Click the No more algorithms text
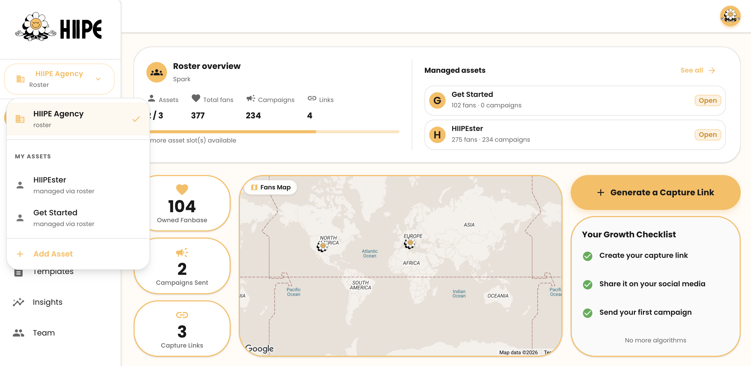 pos(655,340)
